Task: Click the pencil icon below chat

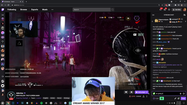Action: [x=175, y=99]
